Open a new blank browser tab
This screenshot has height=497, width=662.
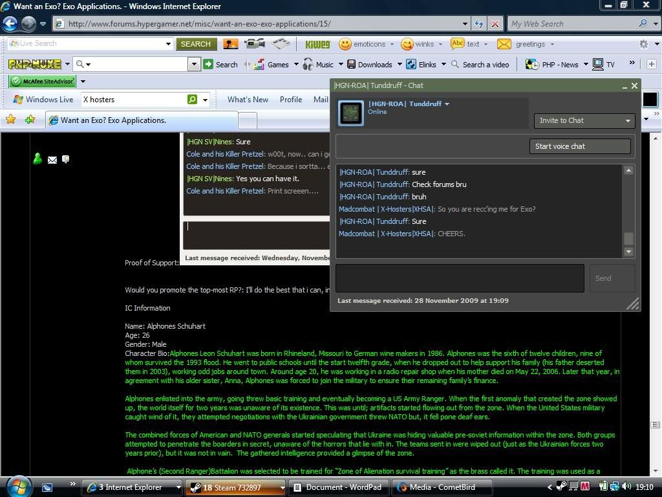248,121
